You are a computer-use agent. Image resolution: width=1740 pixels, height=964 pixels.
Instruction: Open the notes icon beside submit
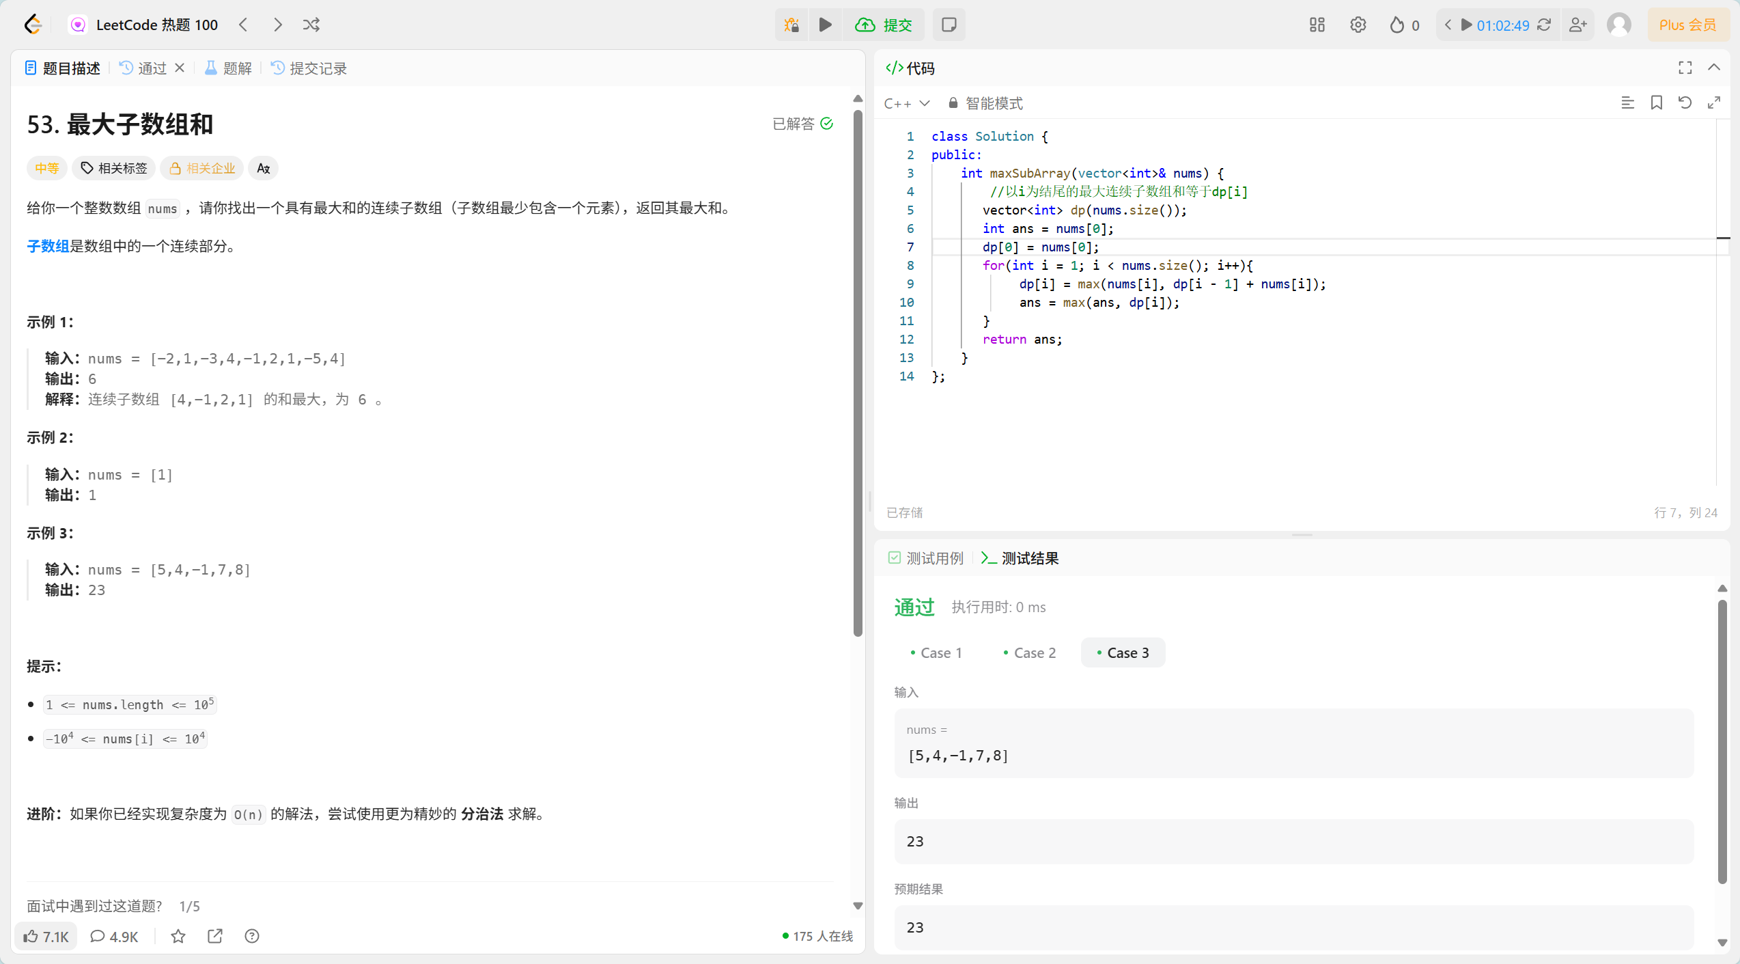tap(949, 25)
